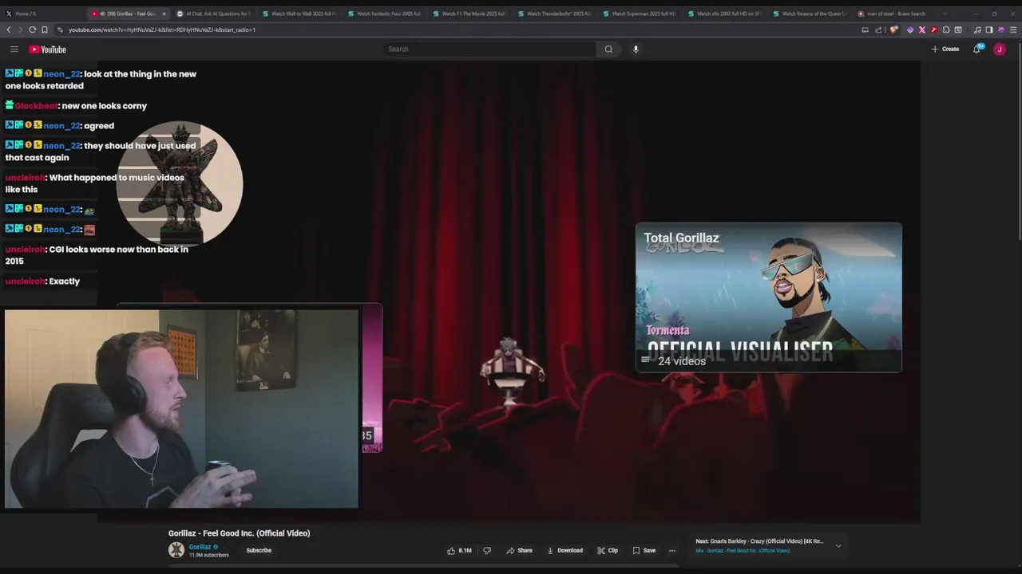The height and width of the screenshot is (574, 1022).
Task: Open the extensions puzzle icon
Action: point(946,29)
